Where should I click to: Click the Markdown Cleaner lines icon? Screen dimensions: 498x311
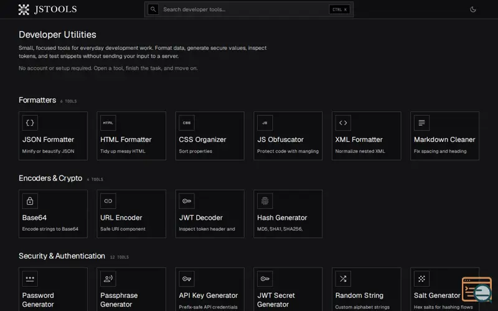pyautogui.click(x=421, y=123)
